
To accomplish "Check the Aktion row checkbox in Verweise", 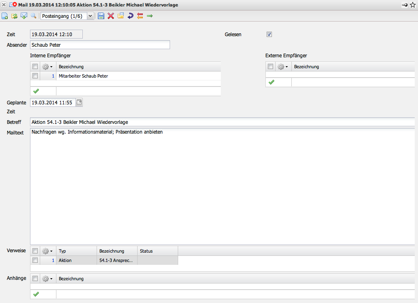I will [x=35, y=260].
